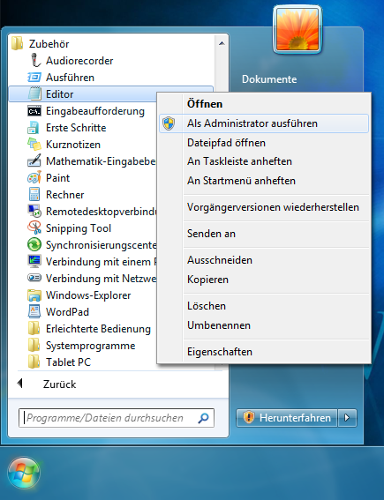The image size is (384, 500).
Task: Click the Synchronisierungscenter green icon
Action: (x=34, y=244)
